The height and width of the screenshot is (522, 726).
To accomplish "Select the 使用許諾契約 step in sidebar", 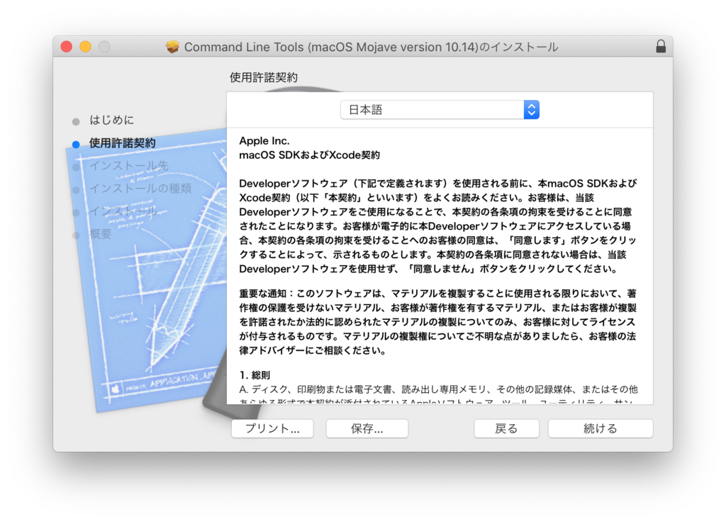I will pyautogui.click(x=122, y=143).
